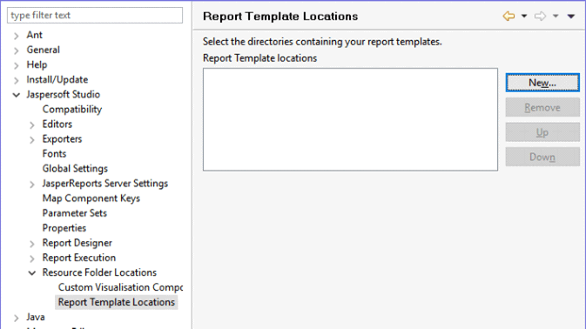Expand the Ant tree node
586x329 pixels.
coord(16,36)
